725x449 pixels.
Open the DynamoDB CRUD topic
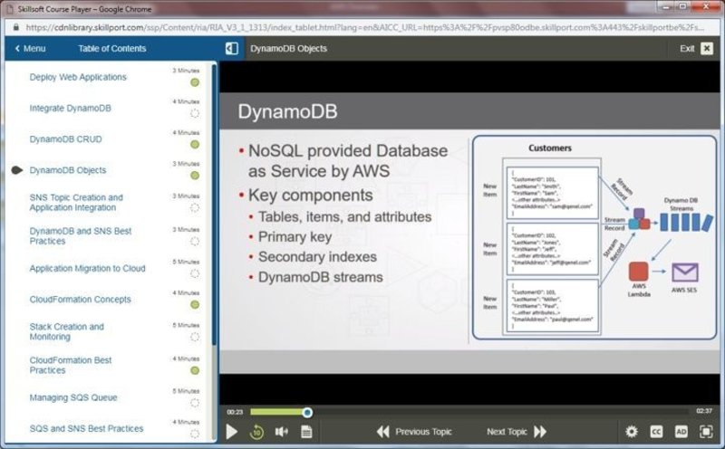pos(65,139)
